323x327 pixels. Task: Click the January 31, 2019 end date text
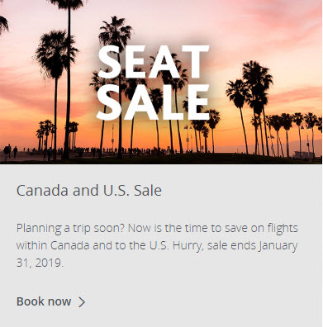[x=157, y=254]
